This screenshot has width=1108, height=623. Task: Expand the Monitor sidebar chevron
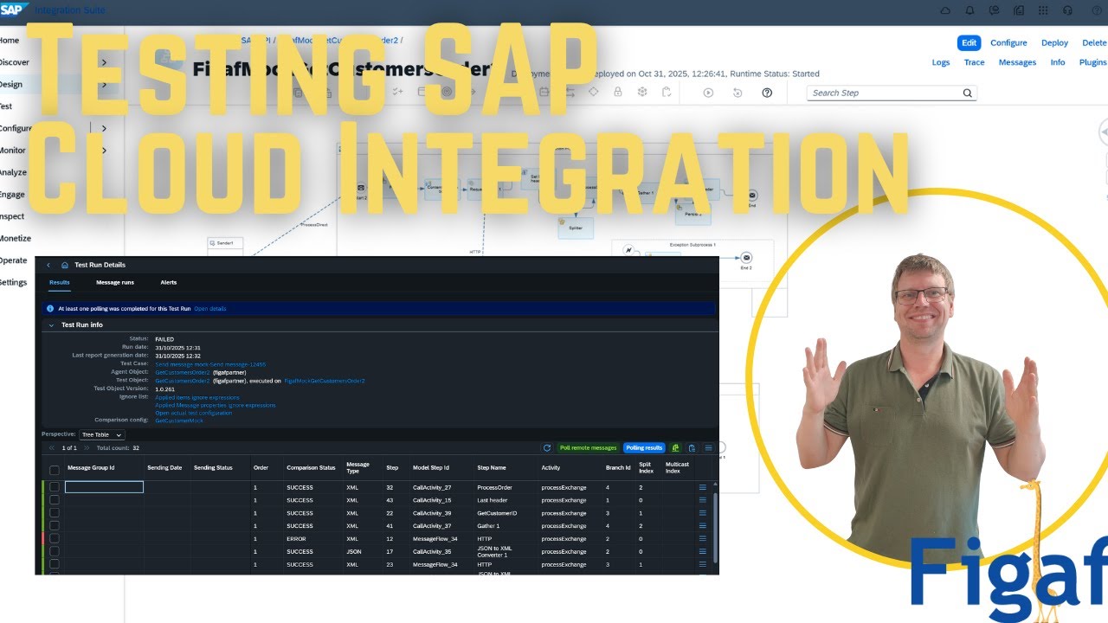point(104,151)
